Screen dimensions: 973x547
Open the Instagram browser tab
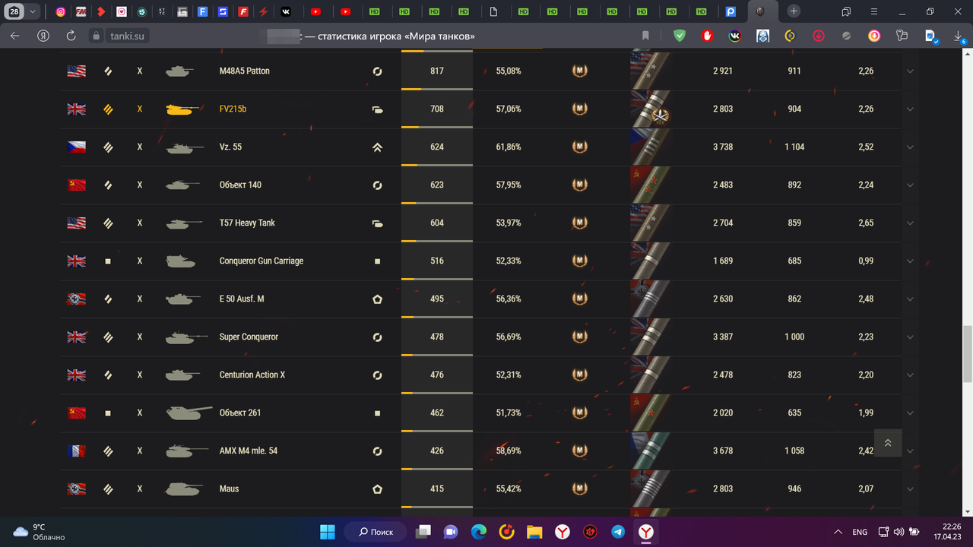coord(61,11)
